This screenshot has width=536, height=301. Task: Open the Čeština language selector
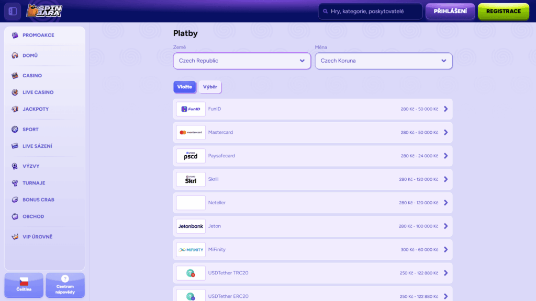click(23, 285)
